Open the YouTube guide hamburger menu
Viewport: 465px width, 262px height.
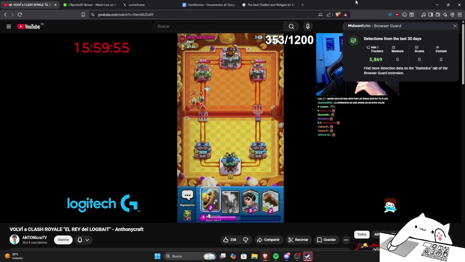(9, 26)
